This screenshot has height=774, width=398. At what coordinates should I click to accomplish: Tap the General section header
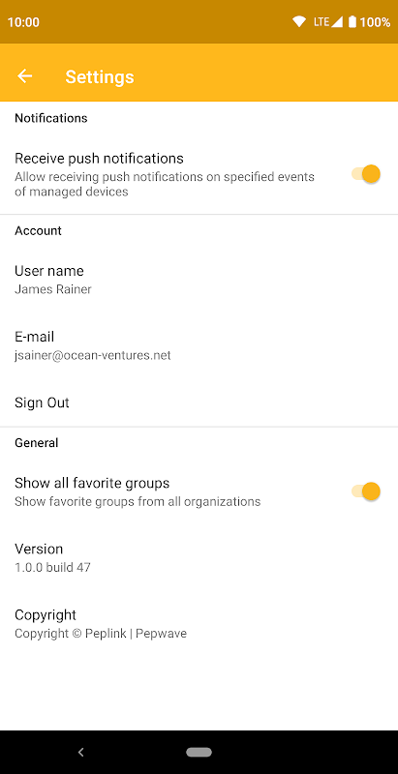click(37, 443)
